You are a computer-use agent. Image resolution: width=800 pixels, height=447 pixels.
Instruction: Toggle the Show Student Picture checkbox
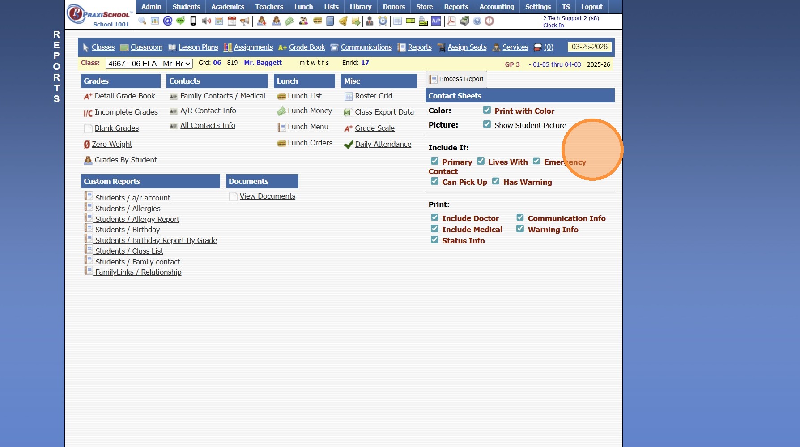487,124
